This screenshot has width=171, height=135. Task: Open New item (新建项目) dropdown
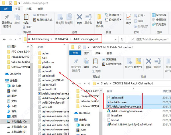tap(113, 15)
